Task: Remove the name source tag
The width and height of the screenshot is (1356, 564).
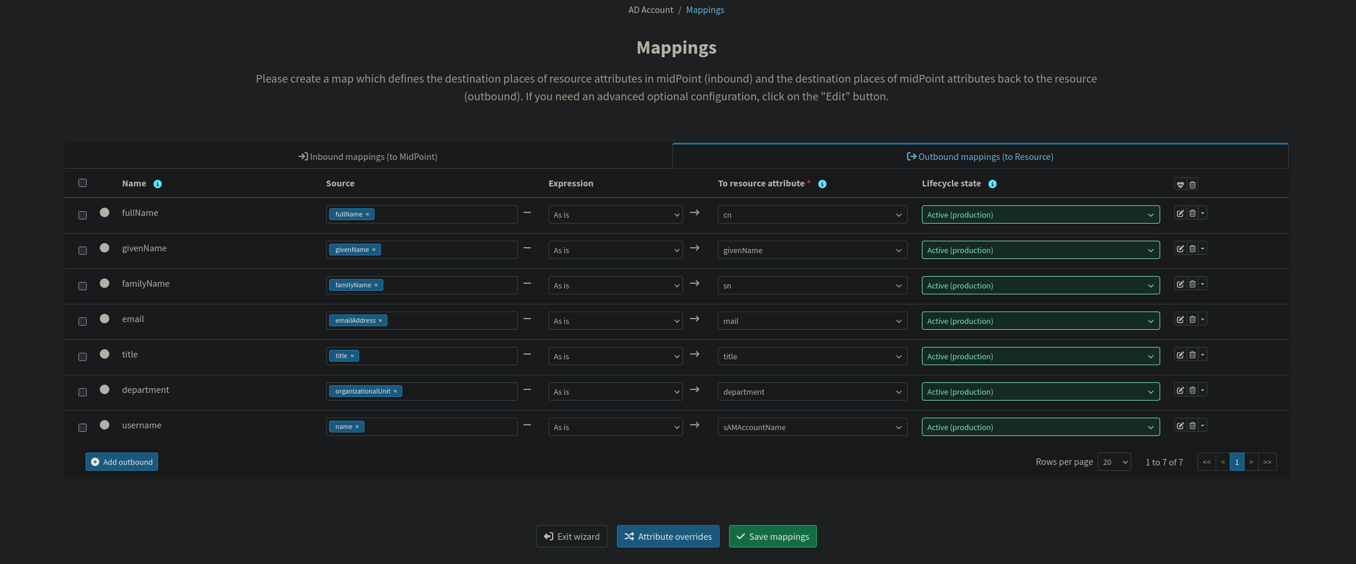Action: (x=357, y=427)
